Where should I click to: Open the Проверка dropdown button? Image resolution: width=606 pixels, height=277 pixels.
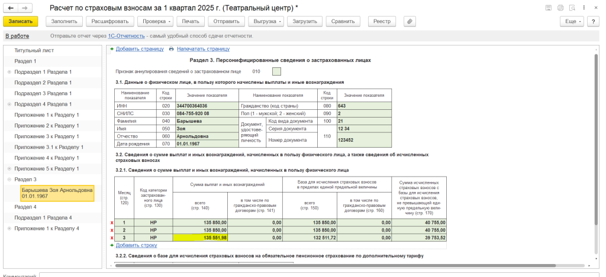pyautogui.click(x=154, y=21)
